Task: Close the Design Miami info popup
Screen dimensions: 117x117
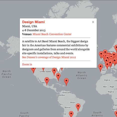Action: (93, 22)
